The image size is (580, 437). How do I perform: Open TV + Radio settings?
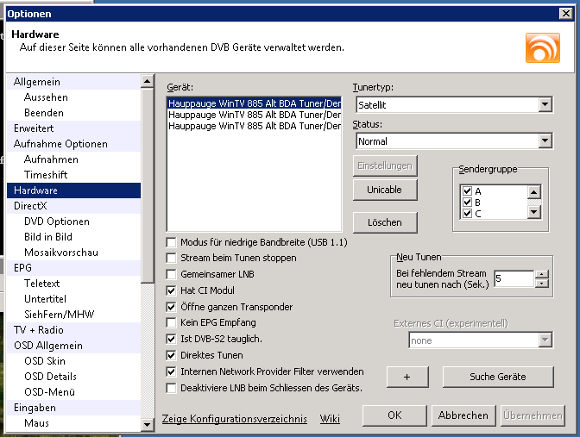pyautogui.click(x=73, y=330)
